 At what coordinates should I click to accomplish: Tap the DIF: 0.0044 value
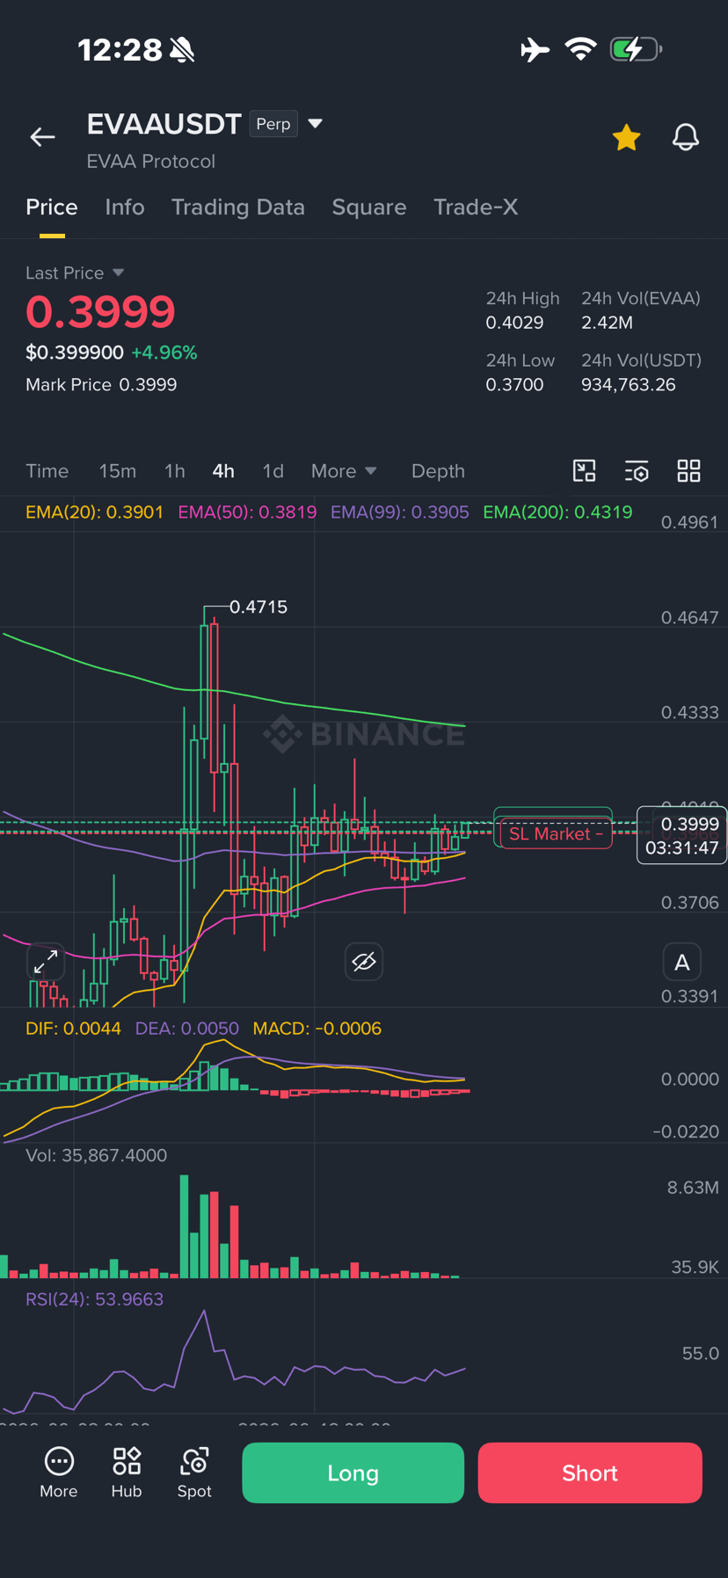point(73,1029)
